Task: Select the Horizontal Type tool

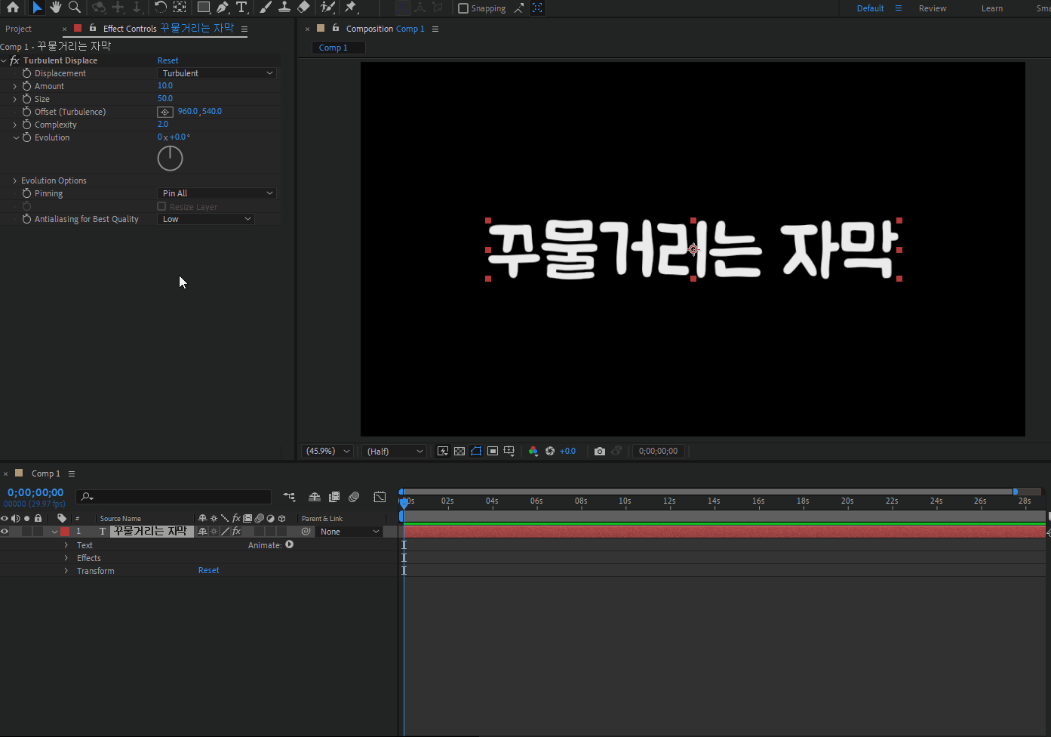Action: coord(241,8)
